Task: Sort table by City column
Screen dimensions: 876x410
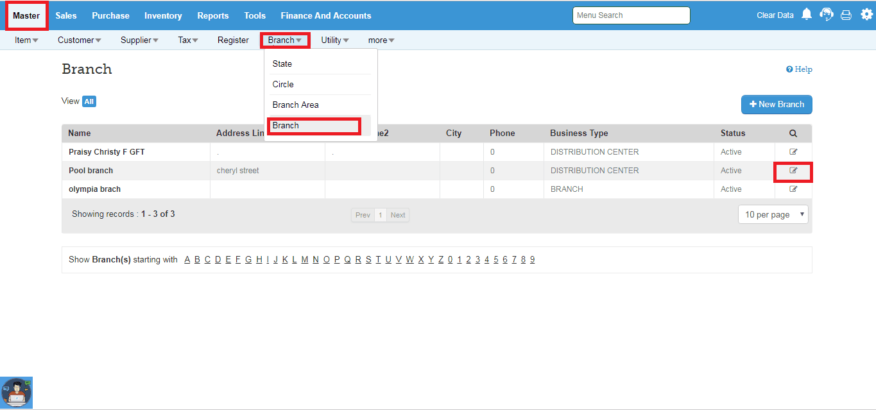Action: [454, 133]
